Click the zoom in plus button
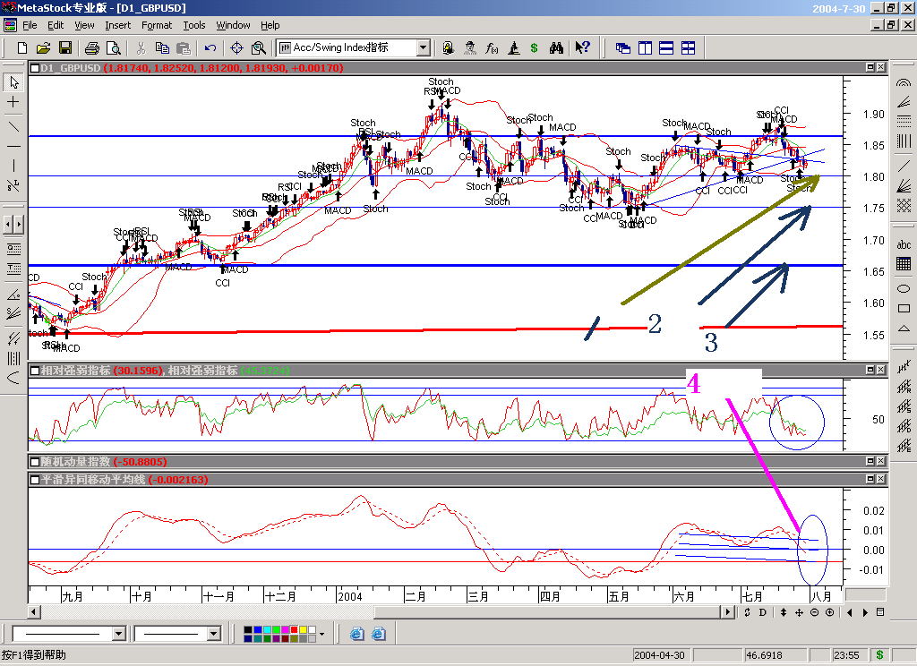This screenshot has height=666, width=917. click(x=829, y=612)
